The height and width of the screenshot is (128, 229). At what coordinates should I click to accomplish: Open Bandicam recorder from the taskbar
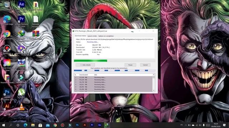coord(63,125)
